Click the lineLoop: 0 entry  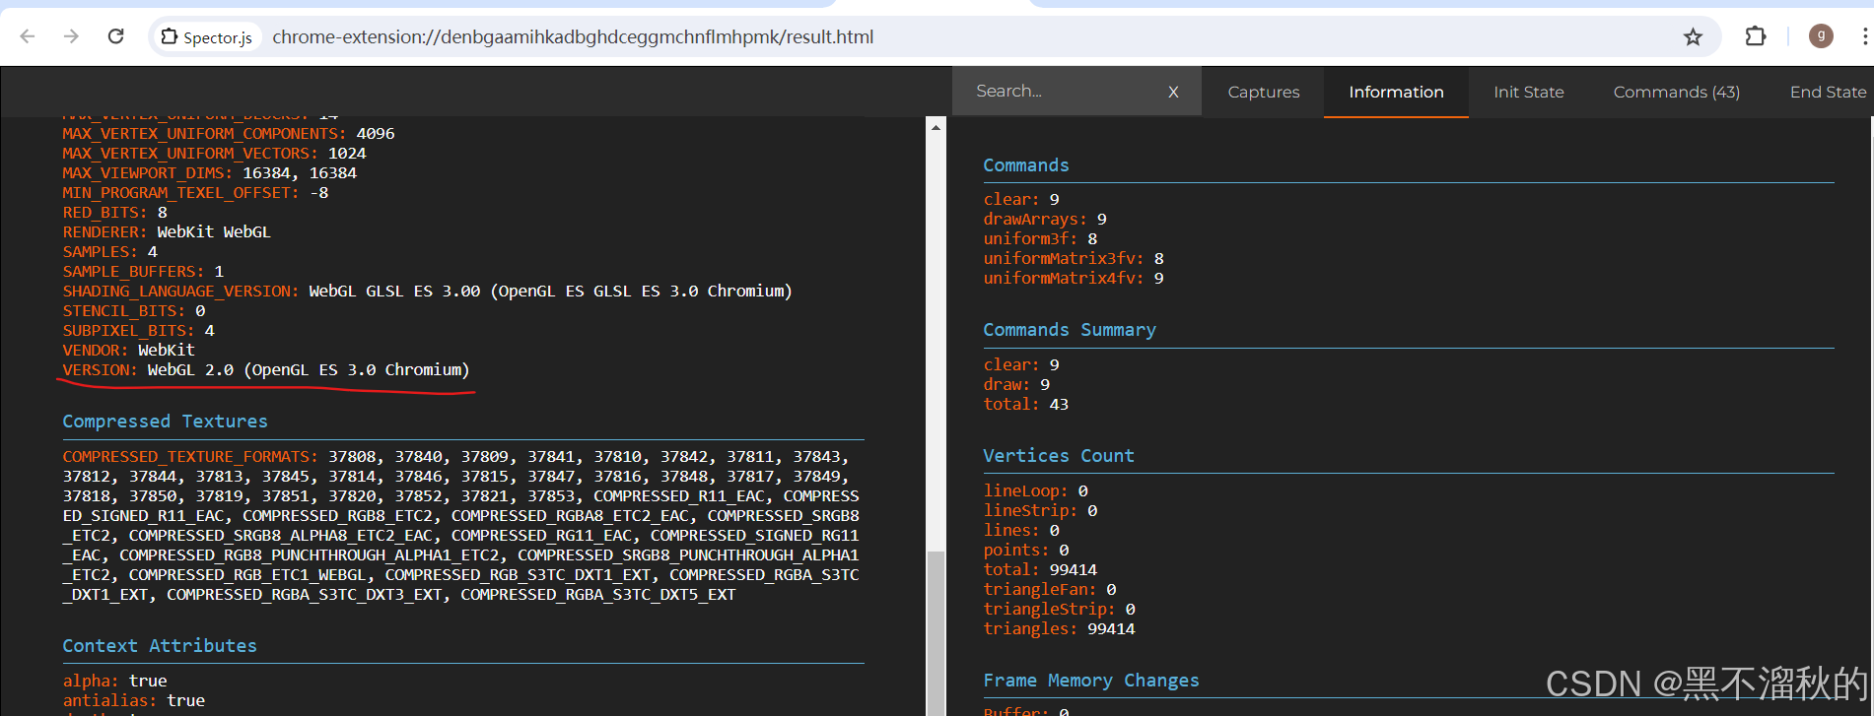click(1036, 491)
